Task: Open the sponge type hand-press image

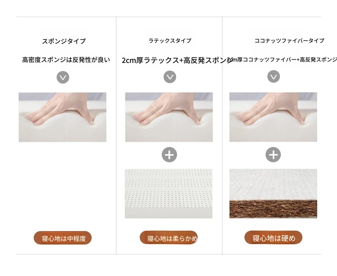Action: pyautogui.click(x=62, y=117)
